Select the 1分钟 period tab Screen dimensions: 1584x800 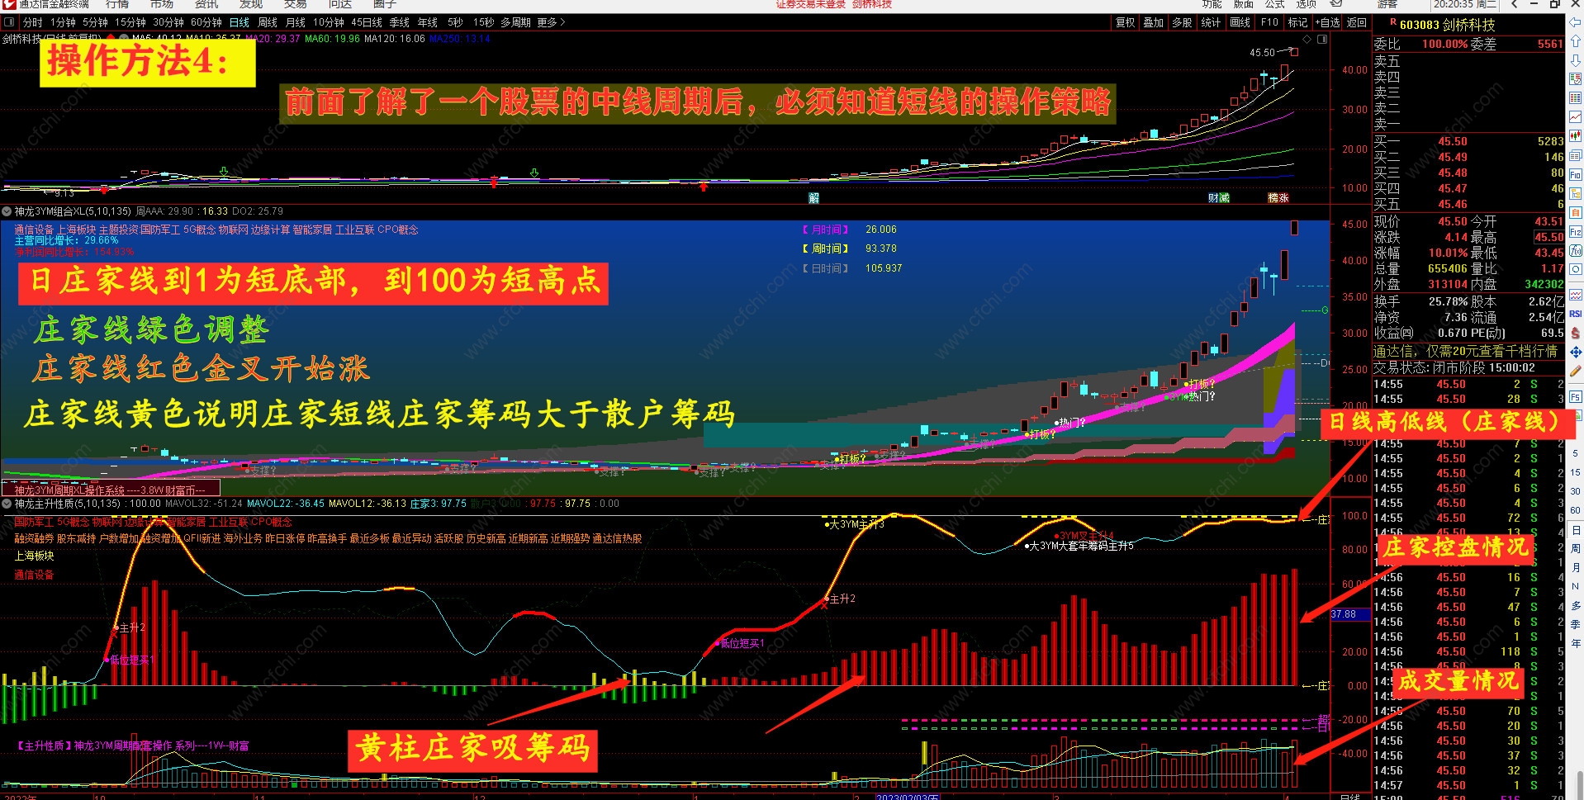tap(63, 22)
